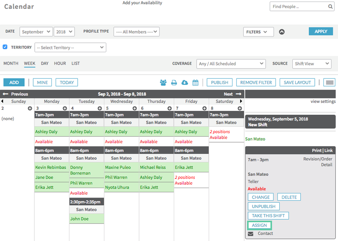
Task: Click small right triangle beside Saturday
Action: (x=241, y=101)
